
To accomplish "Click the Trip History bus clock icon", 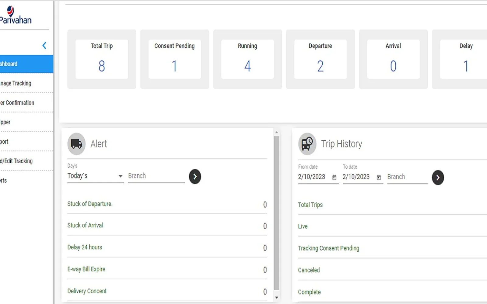I will pos(307,144).
